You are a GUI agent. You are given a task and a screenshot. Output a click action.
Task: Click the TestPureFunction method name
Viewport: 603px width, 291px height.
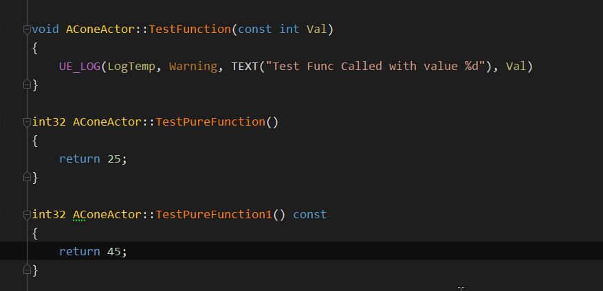point(210,122)
